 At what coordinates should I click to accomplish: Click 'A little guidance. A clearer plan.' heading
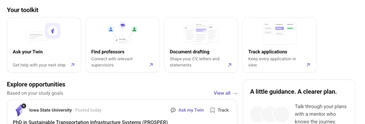click(x=293, y=92)
